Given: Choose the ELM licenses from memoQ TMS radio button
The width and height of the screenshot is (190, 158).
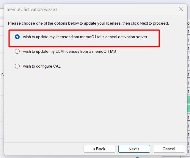Looking at the screenshot, I should [x=17, y=51].
